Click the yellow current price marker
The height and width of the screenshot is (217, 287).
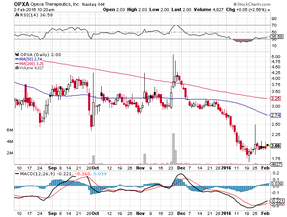point(267,145)
